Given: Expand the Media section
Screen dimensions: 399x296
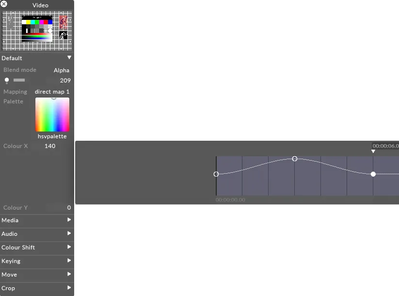Looking at the screenshot, I should pyautogui.click(x=69, y=220).
